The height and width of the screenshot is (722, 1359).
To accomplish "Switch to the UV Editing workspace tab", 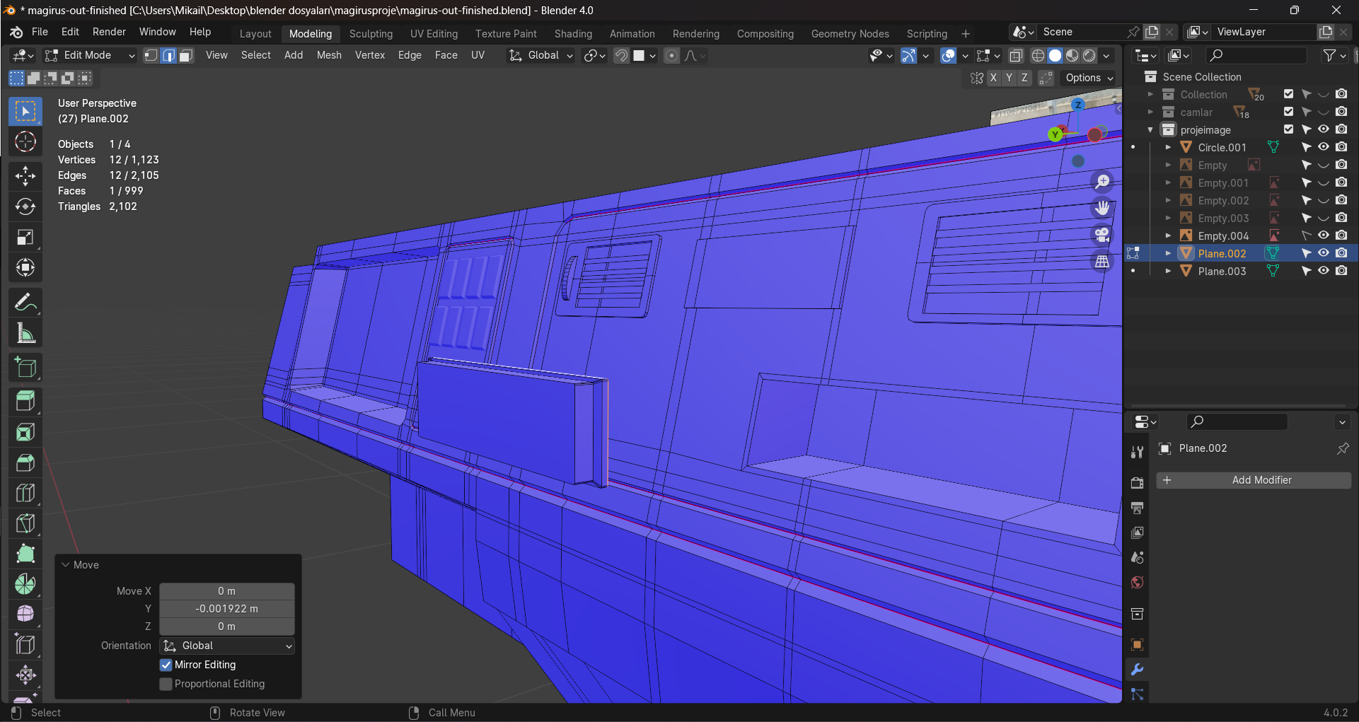I will click(x=434, y=34).
